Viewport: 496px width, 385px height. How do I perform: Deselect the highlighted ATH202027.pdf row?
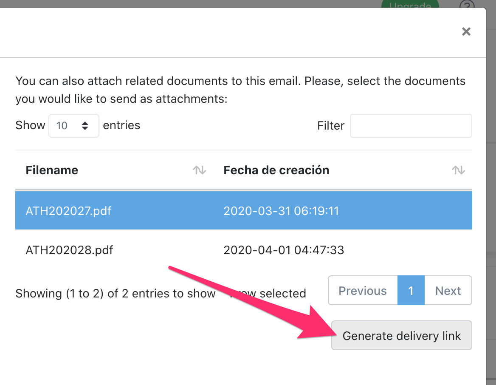68,211
